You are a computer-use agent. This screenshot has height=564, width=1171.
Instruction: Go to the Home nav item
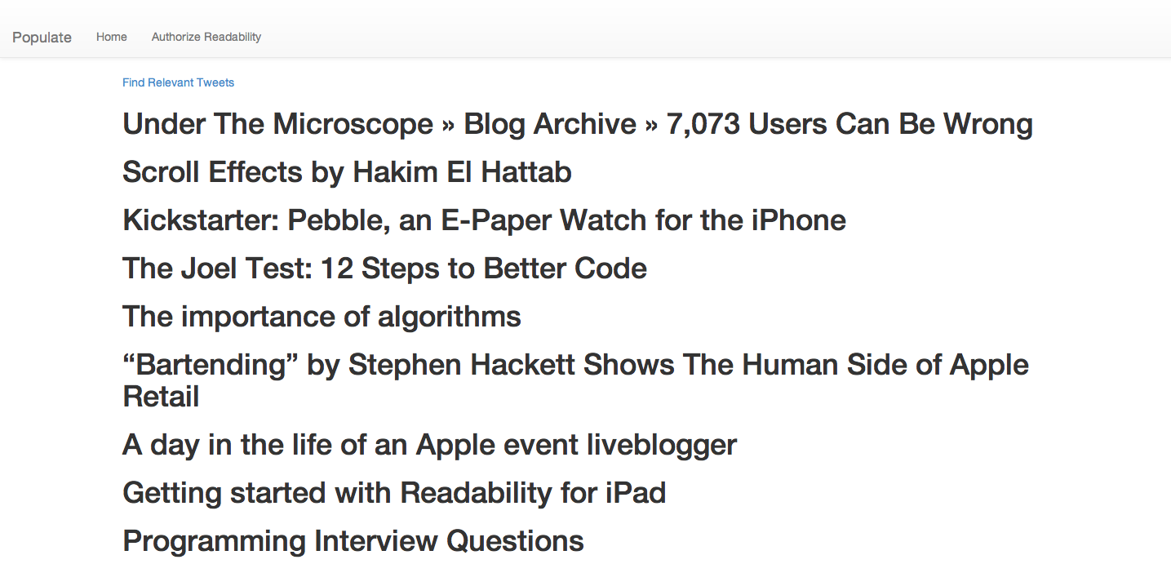click(x=112, y=37)
